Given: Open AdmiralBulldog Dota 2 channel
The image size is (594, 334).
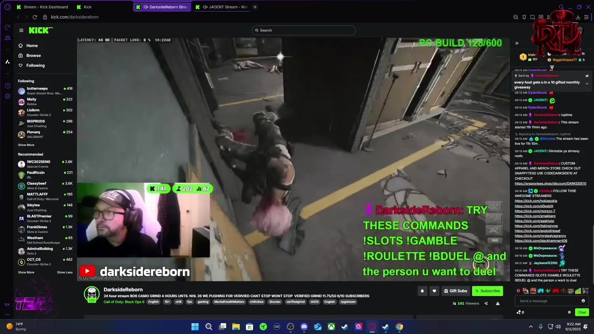Looking at the screenshot, I should pyautogui.click(x=45, y=250).
